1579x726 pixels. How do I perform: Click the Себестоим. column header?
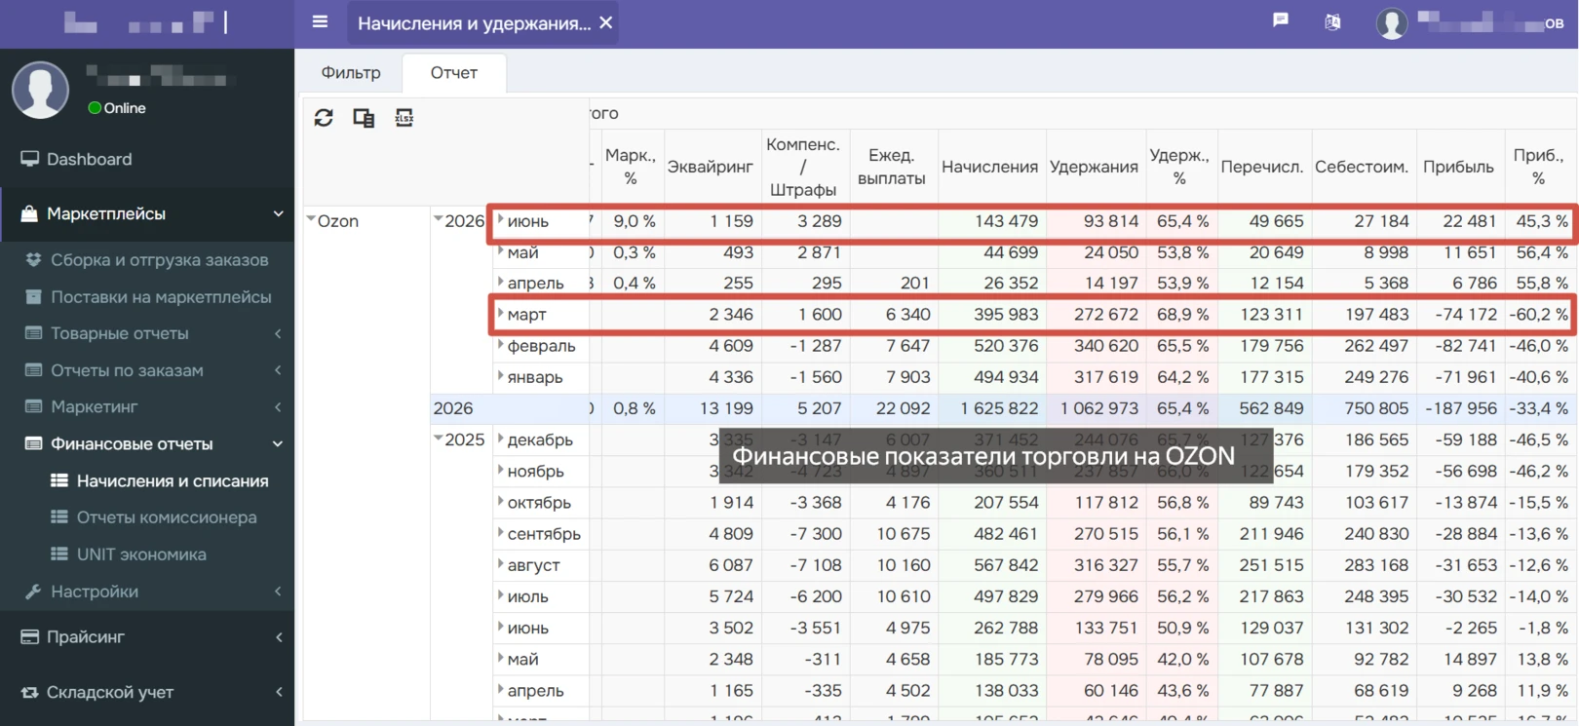click(1362, 167)
